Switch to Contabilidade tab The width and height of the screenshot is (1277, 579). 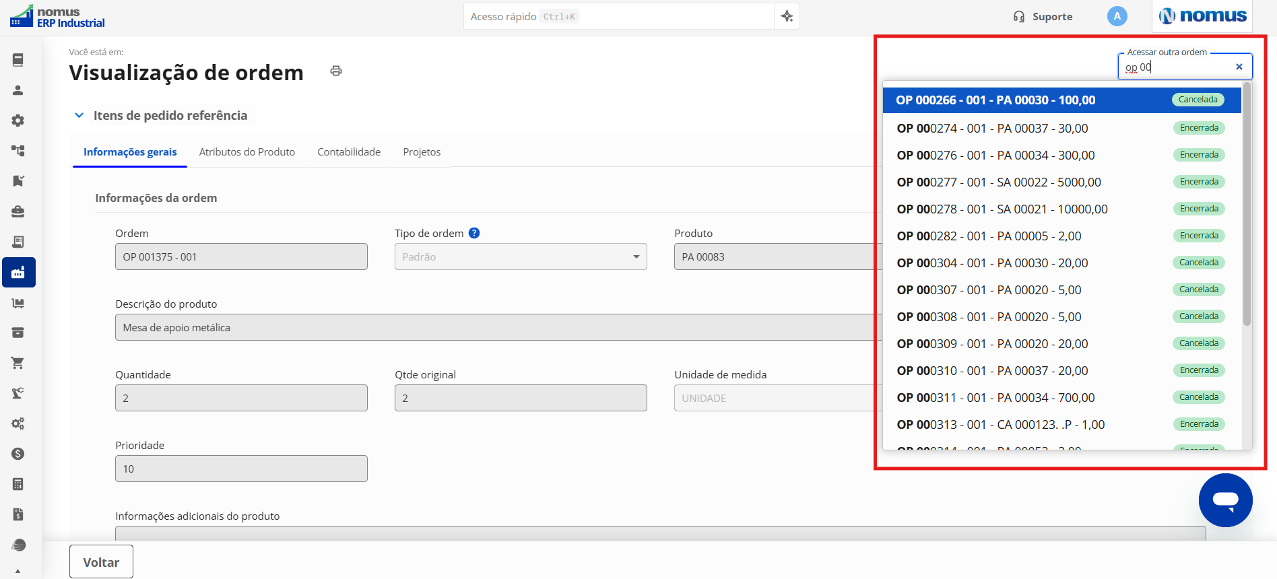point(349,152)
